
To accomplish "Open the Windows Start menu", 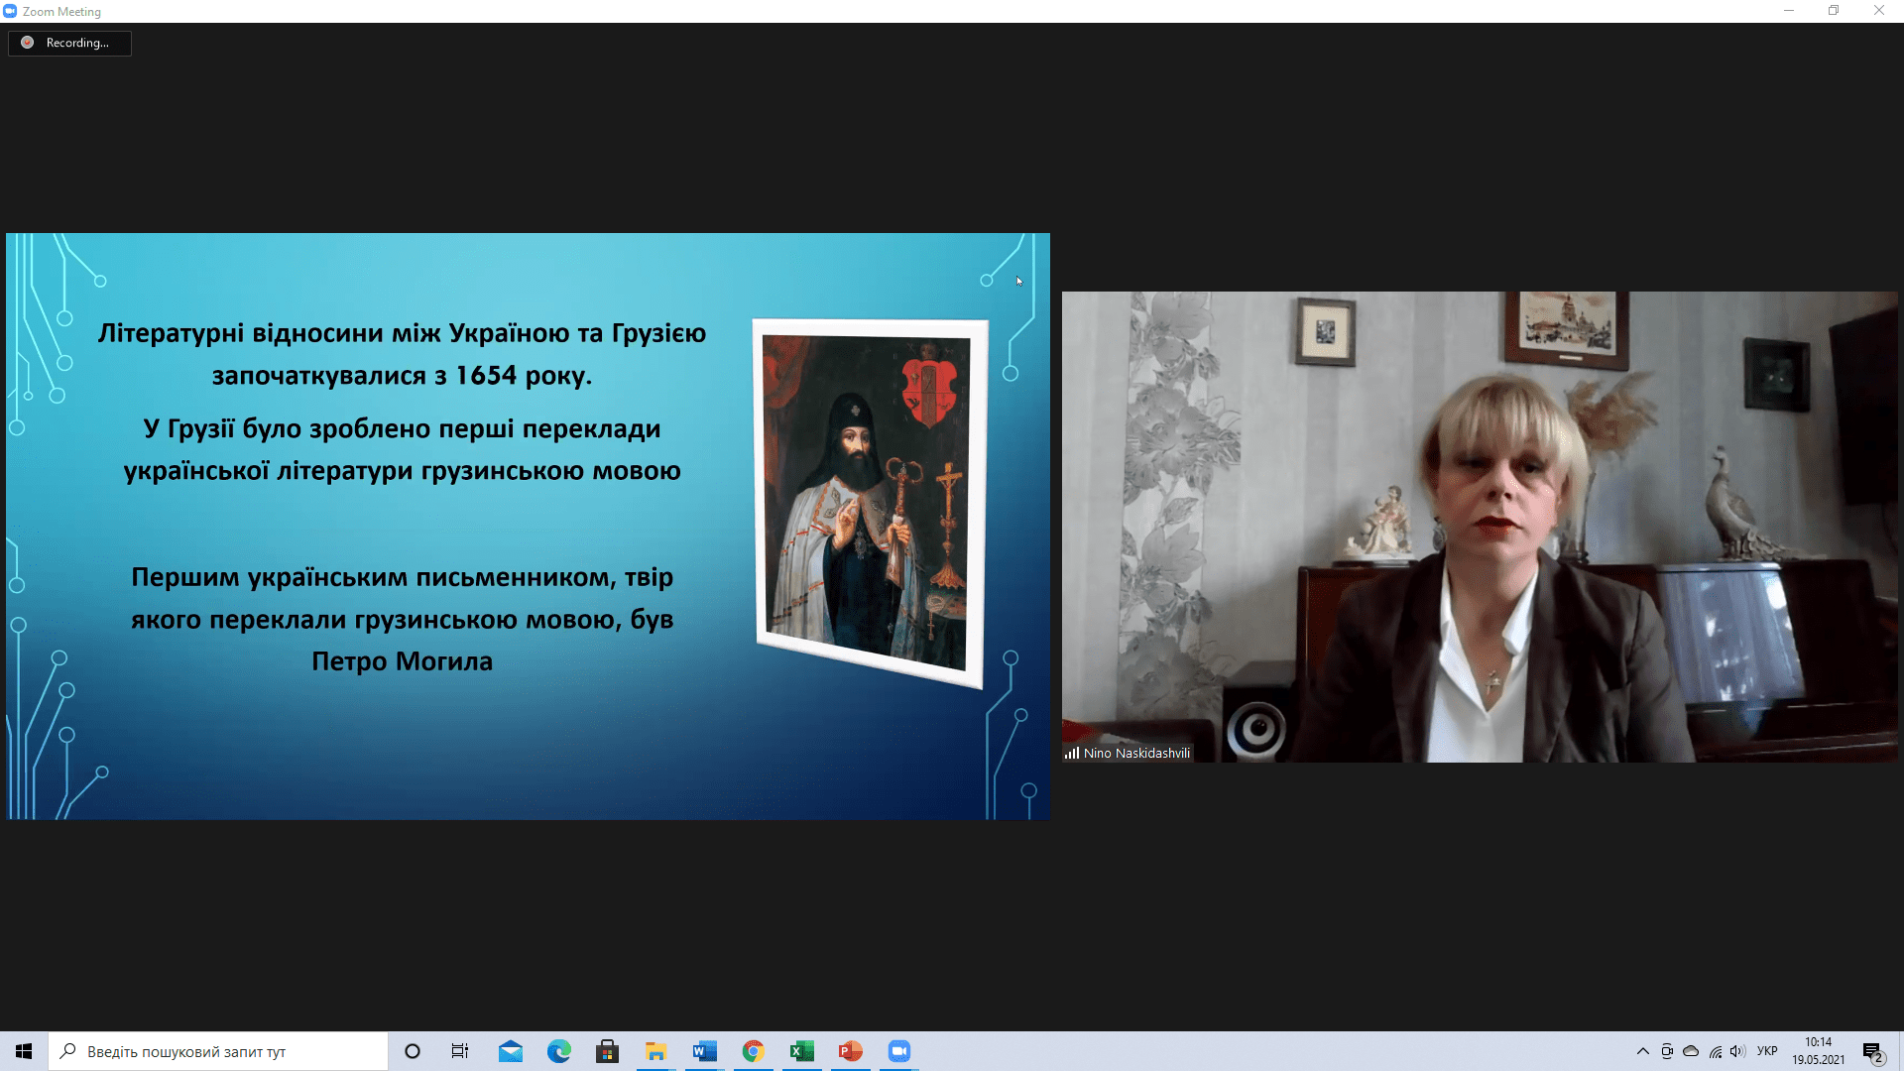I will (24, 1051).
